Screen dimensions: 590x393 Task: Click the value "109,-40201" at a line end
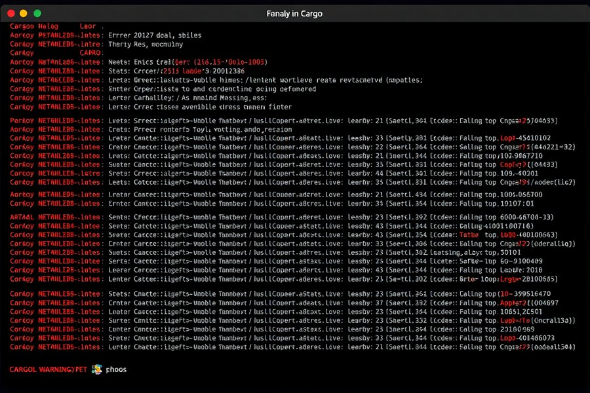coord(519,174)
